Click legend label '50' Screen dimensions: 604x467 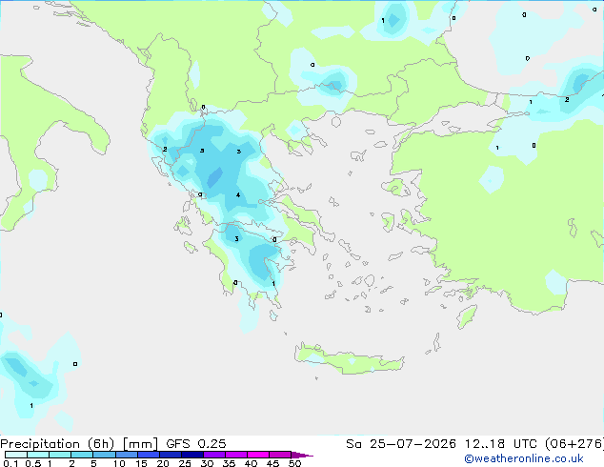click(294, 463)
